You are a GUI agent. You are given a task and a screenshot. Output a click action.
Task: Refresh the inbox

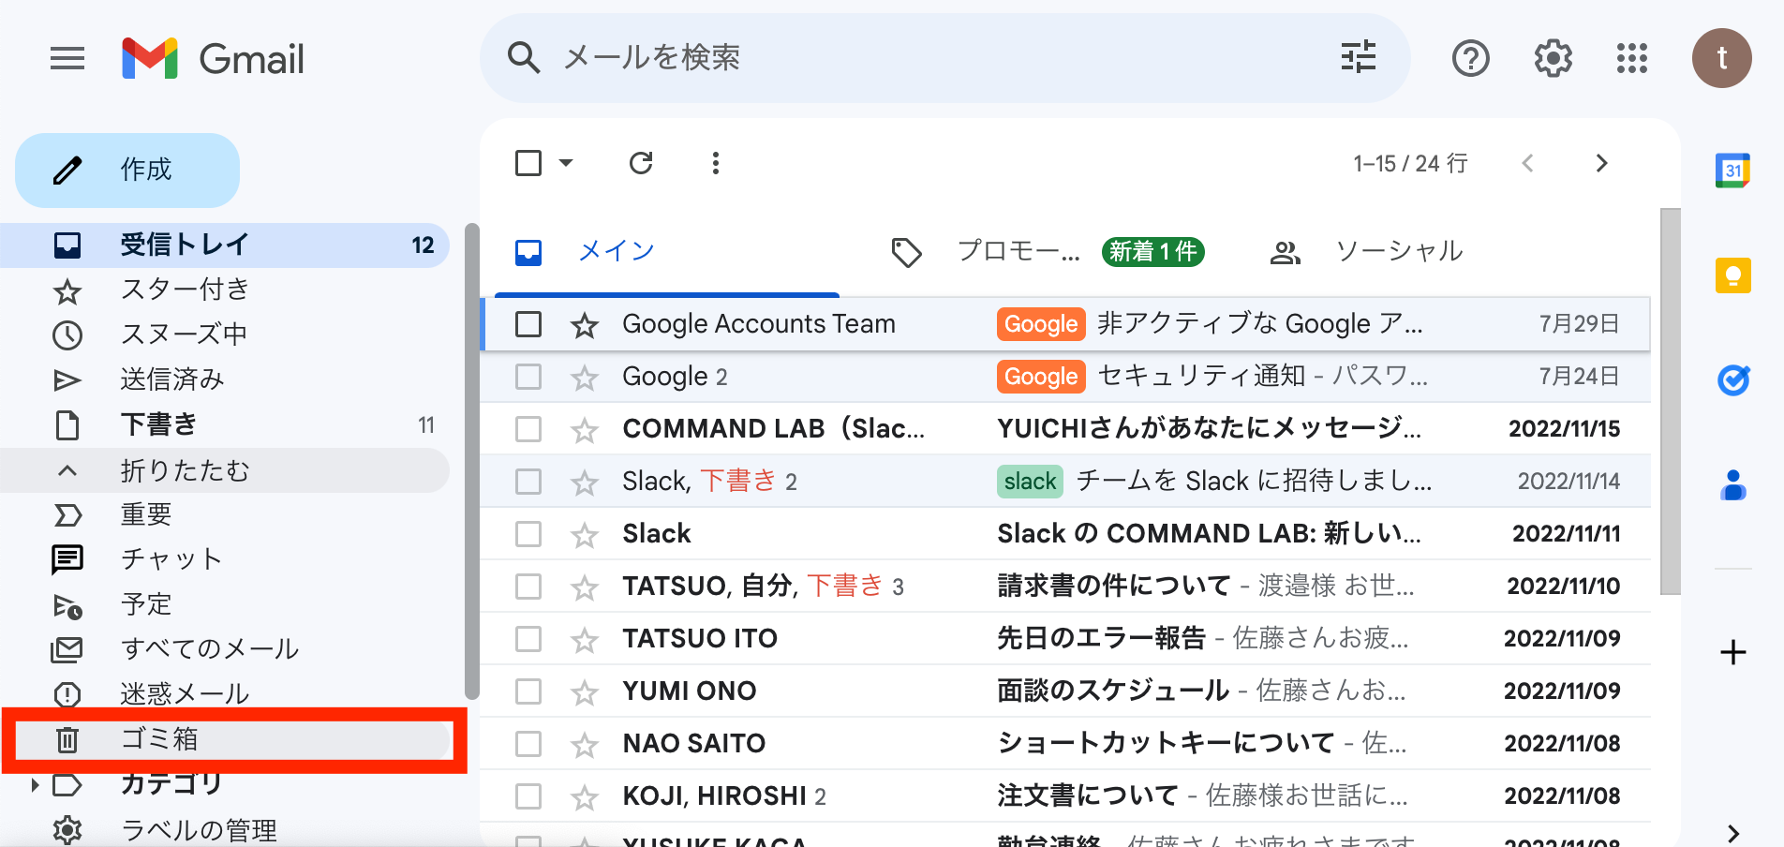(641, 163)
